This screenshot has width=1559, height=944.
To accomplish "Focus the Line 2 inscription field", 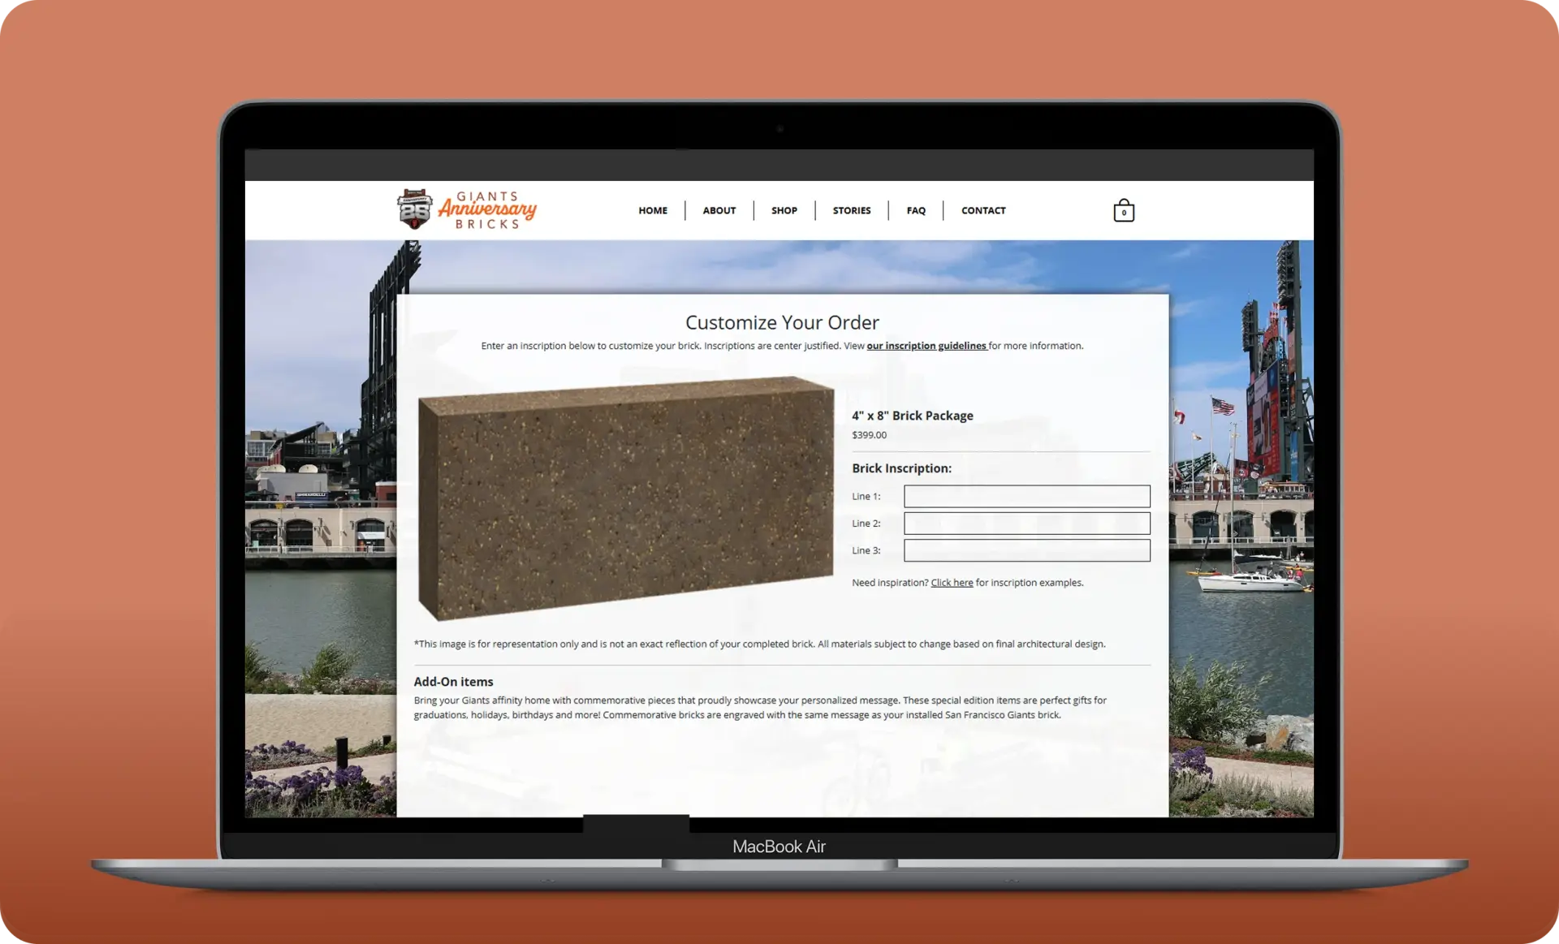I will point(1027,524).
